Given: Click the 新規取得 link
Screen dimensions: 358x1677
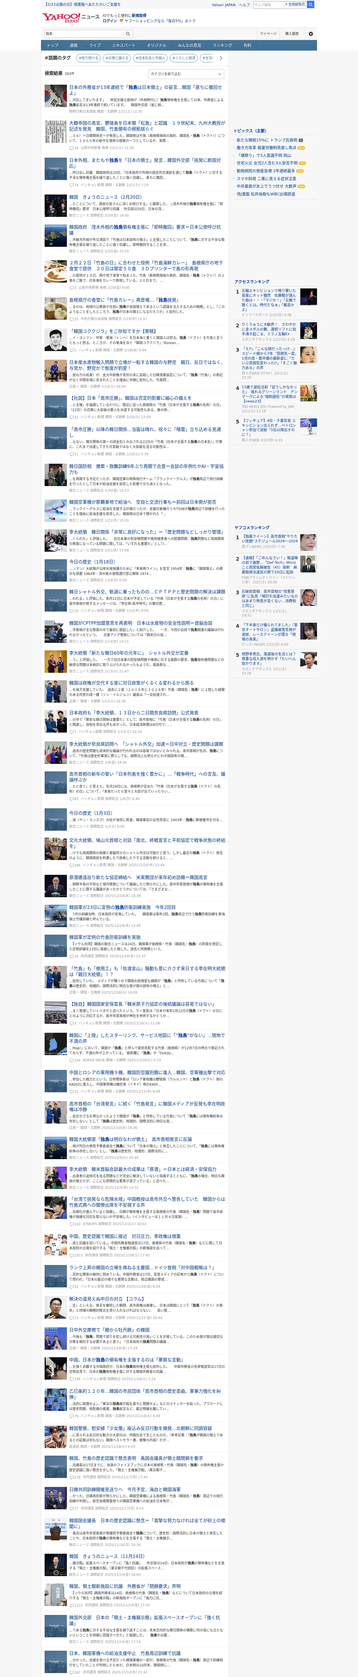Looking at the screenshot, I should coord(139,15).
